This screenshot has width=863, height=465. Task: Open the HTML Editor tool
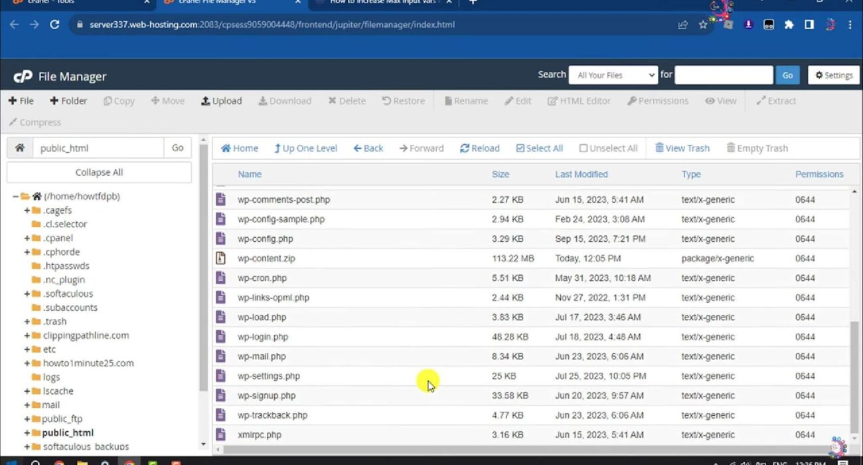[x=579, y=101]
